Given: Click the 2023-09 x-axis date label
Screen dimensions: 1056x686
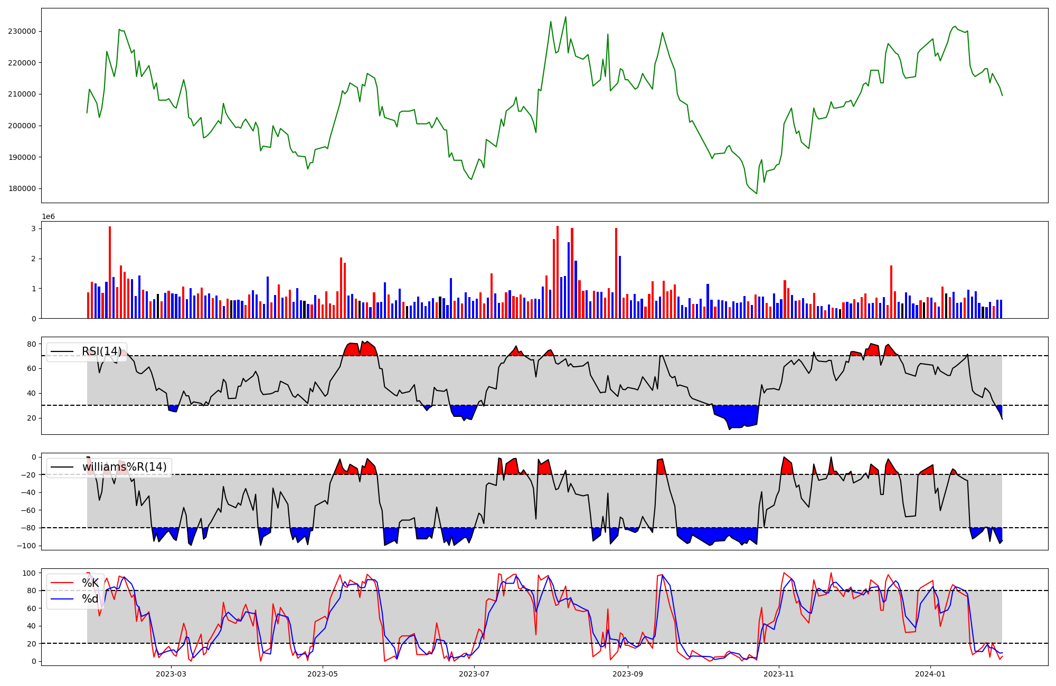Looking at the screenshot, I should click(x=628, y=674).
